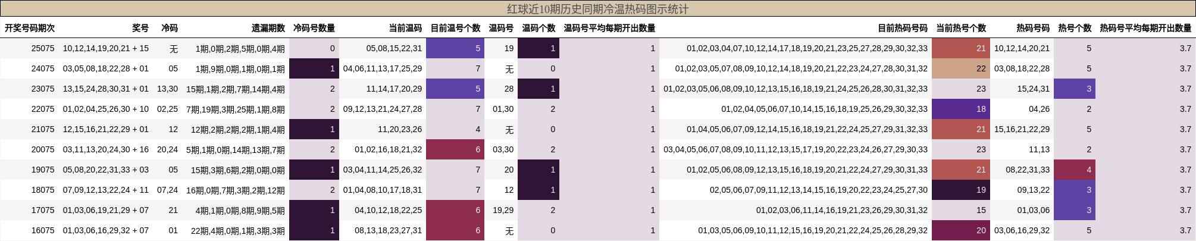Click hot codes 08,22,31,33
Screen dimensions: 1196x241
pyautogui.click(x=1028, y=170)
